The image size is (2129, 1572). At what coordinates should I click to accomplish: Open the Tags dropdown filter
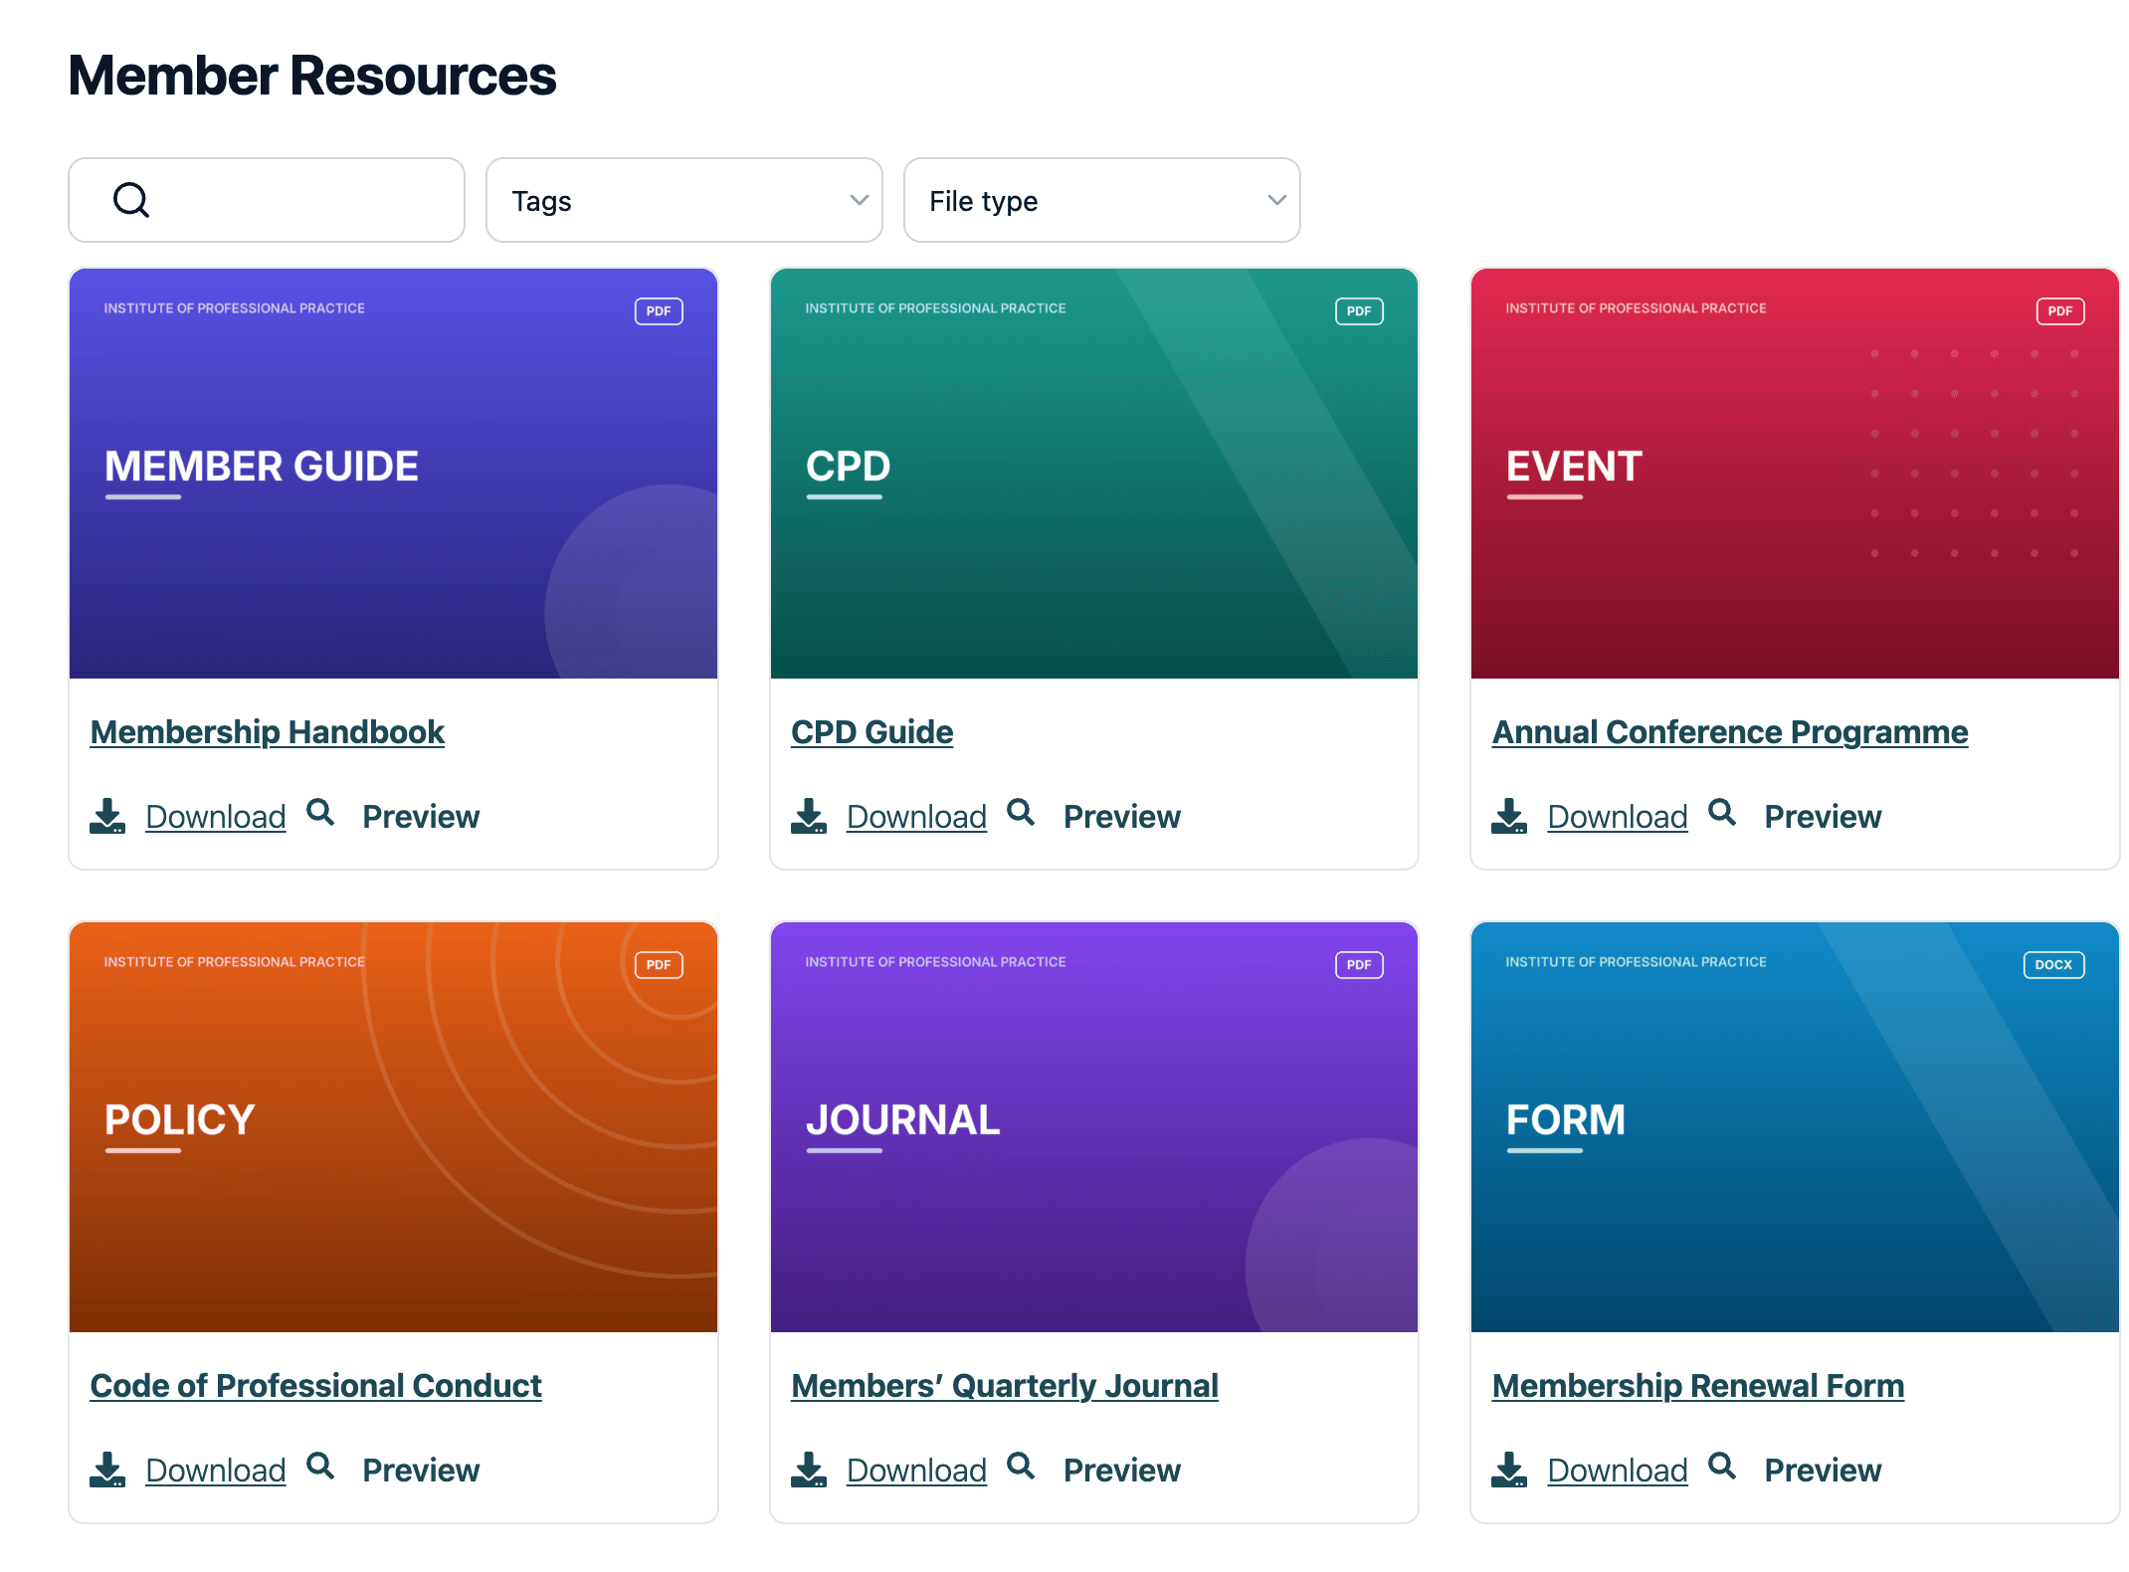684,200
